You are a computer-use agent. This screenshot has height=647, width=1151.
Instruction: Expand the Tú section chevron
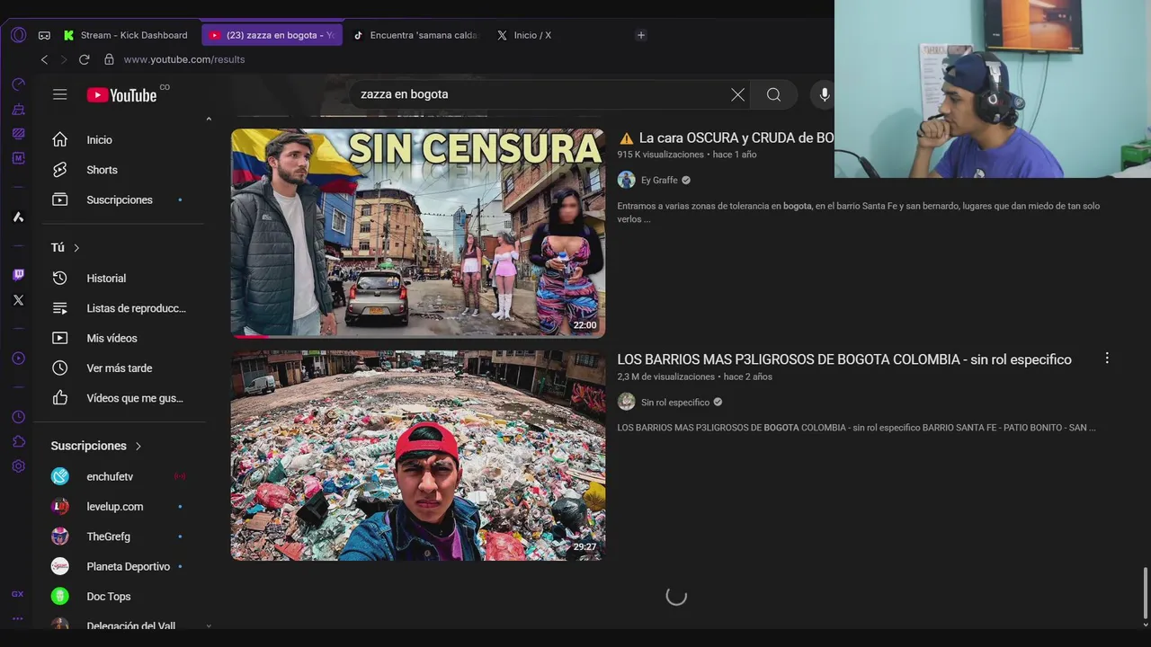coord(76,247)
